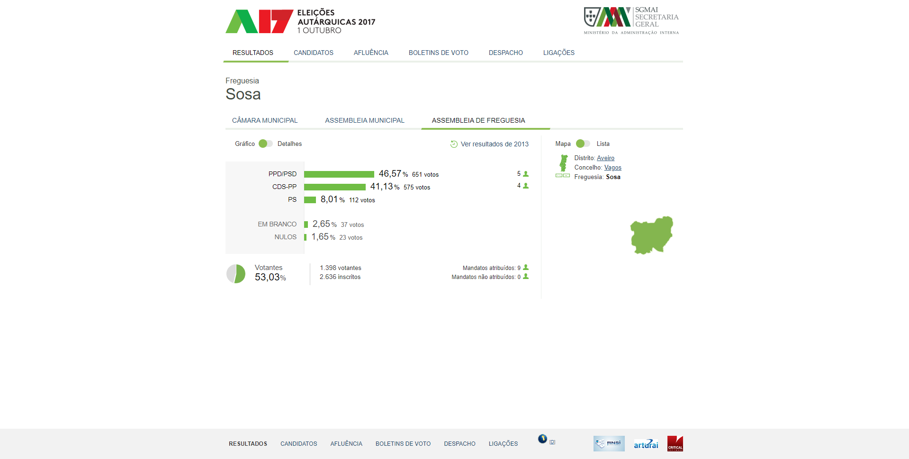909x459 pixels.
Task: Click the SGMAI Secretaria Geral logo
Action: (631, 21)
